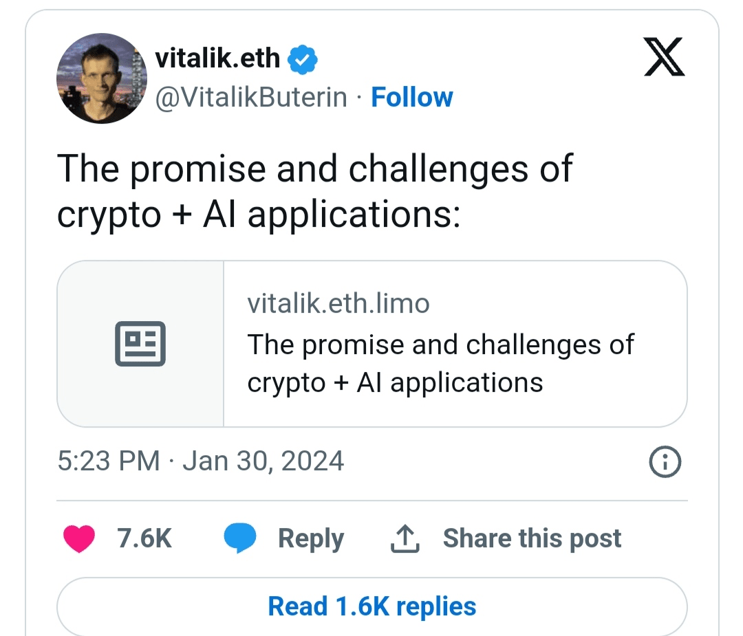Follow the VitalikButerin account
This screenshot has width=743, height=636.
[x=411, y=98]
